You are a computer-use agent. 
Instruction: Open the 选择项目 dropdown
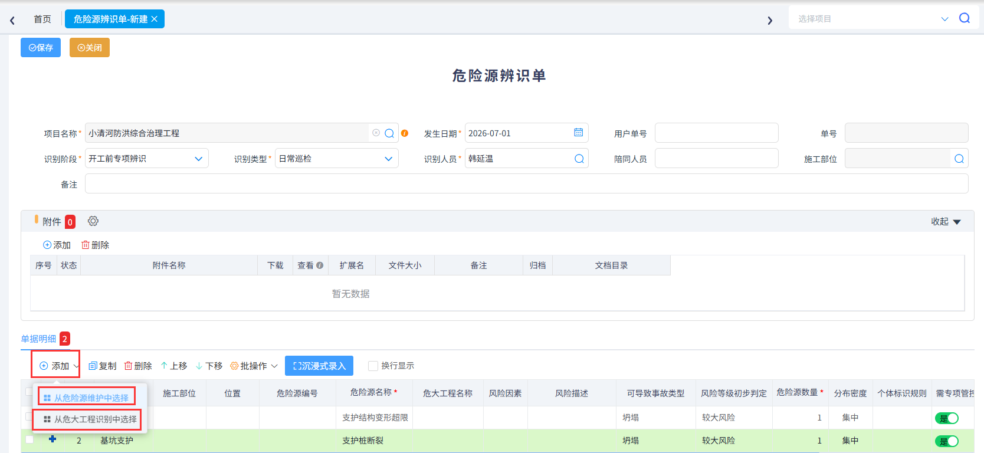(x=944, y=19)
